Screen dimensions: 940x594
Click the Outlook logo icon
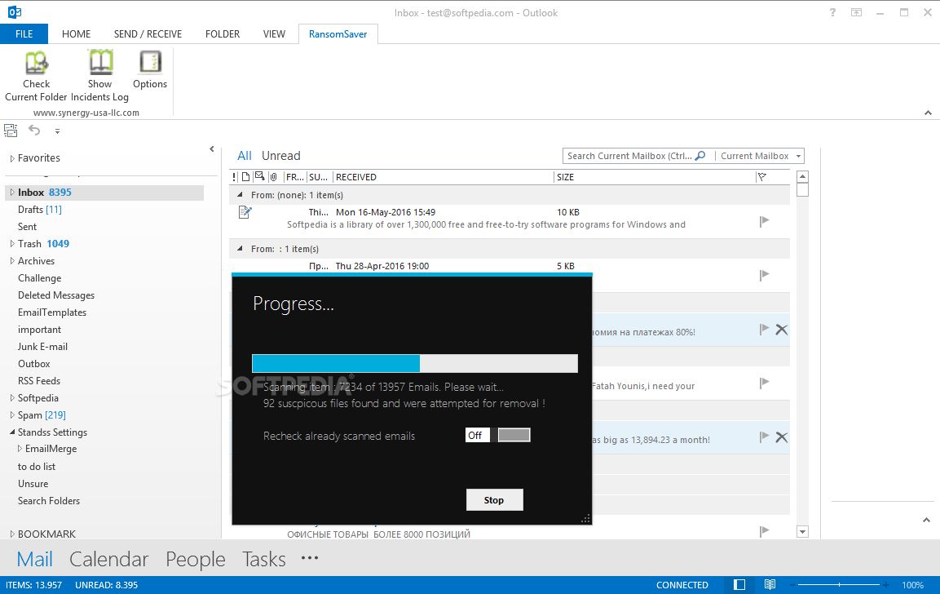click(x=15, y=12)
